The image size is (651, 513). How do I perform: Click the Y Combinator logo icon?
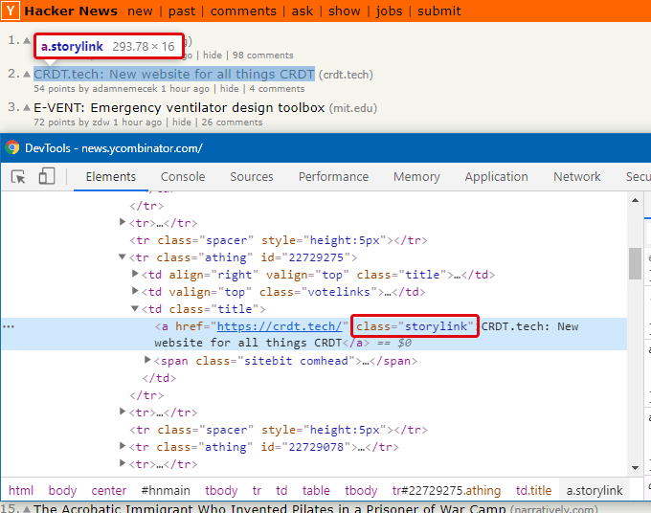[10, 11]
